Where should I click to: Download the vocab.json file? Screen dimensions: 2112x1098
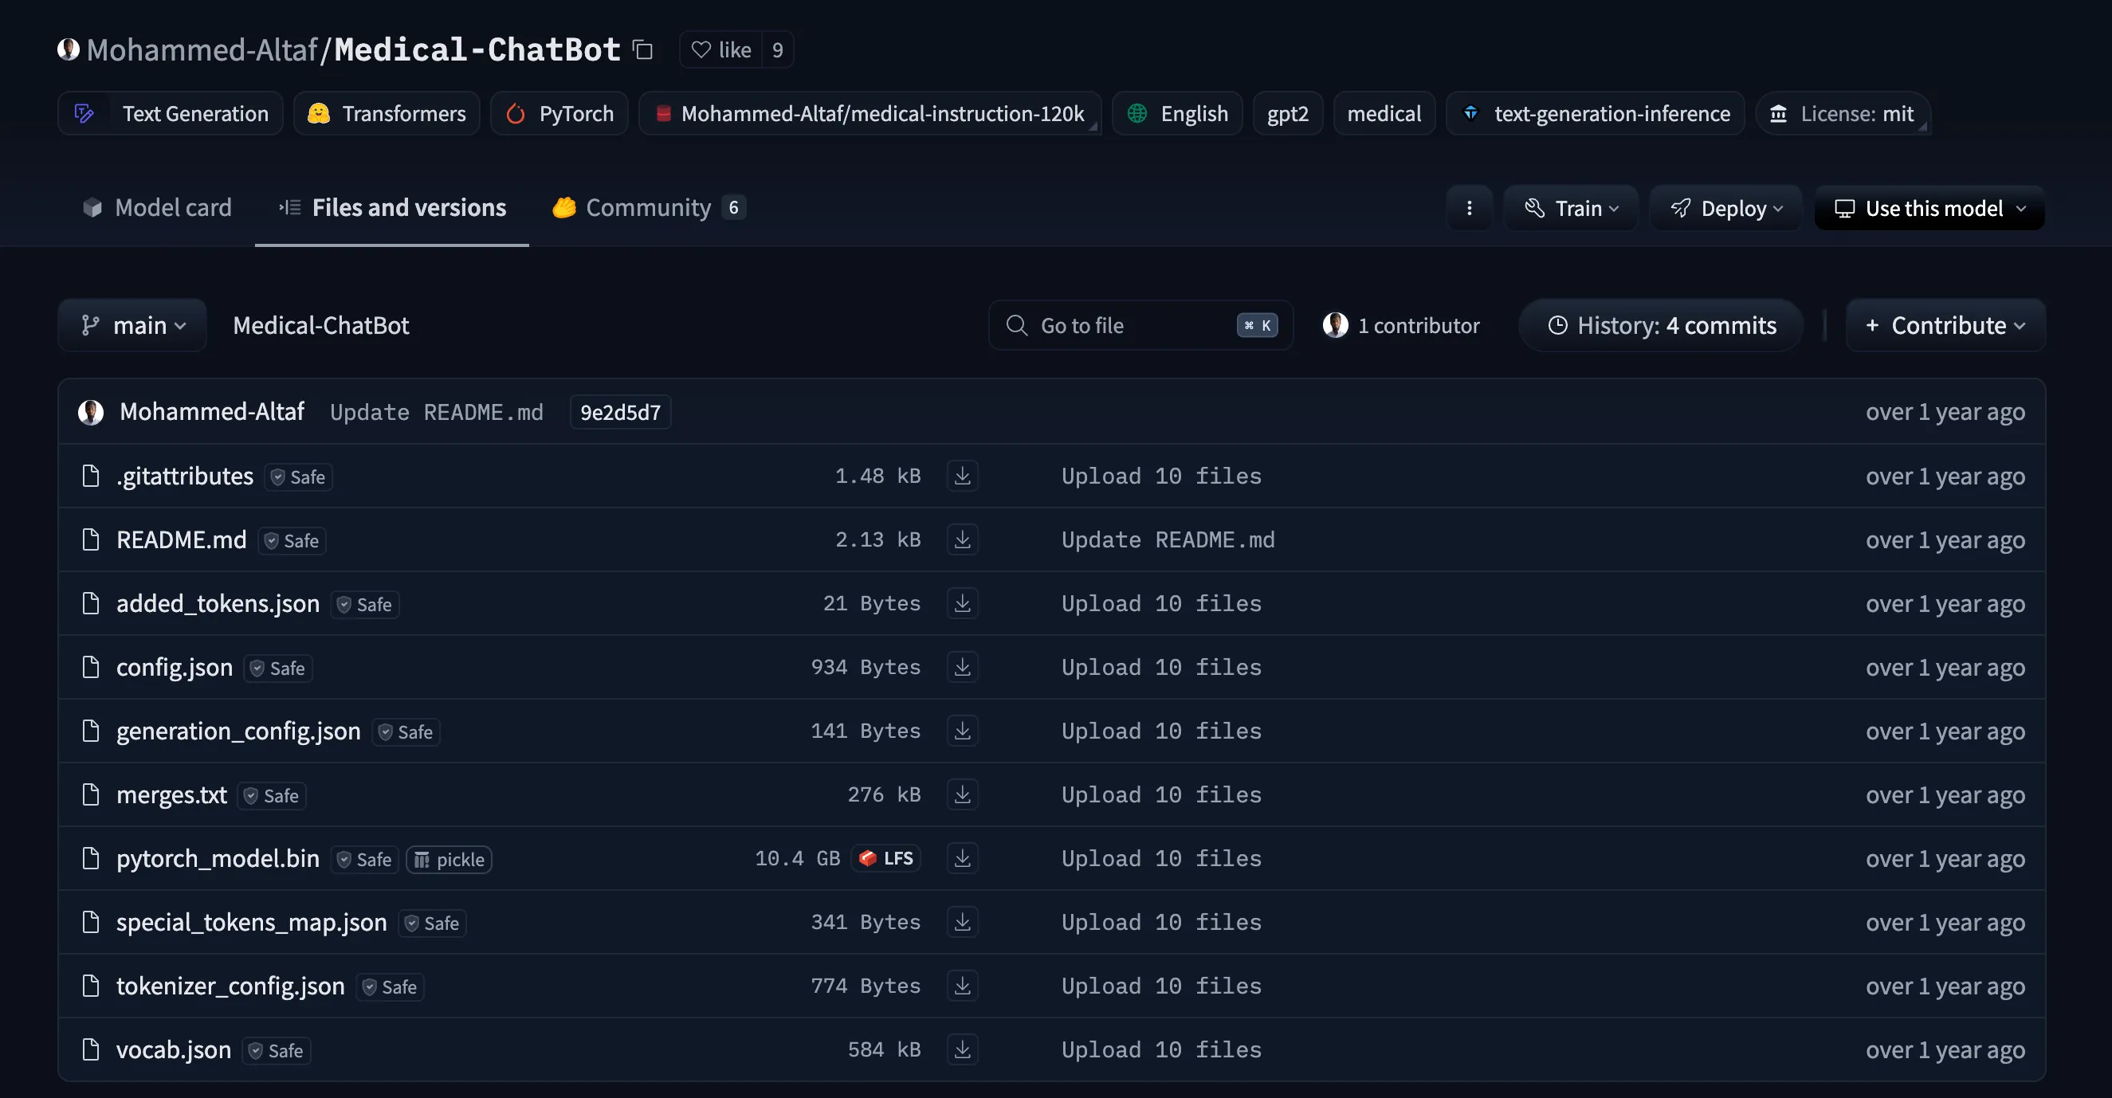963,1049
